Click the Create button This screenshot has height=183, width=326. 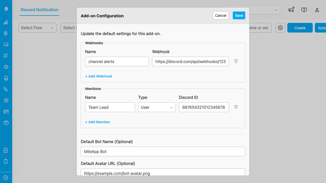[x=300, y=28]
